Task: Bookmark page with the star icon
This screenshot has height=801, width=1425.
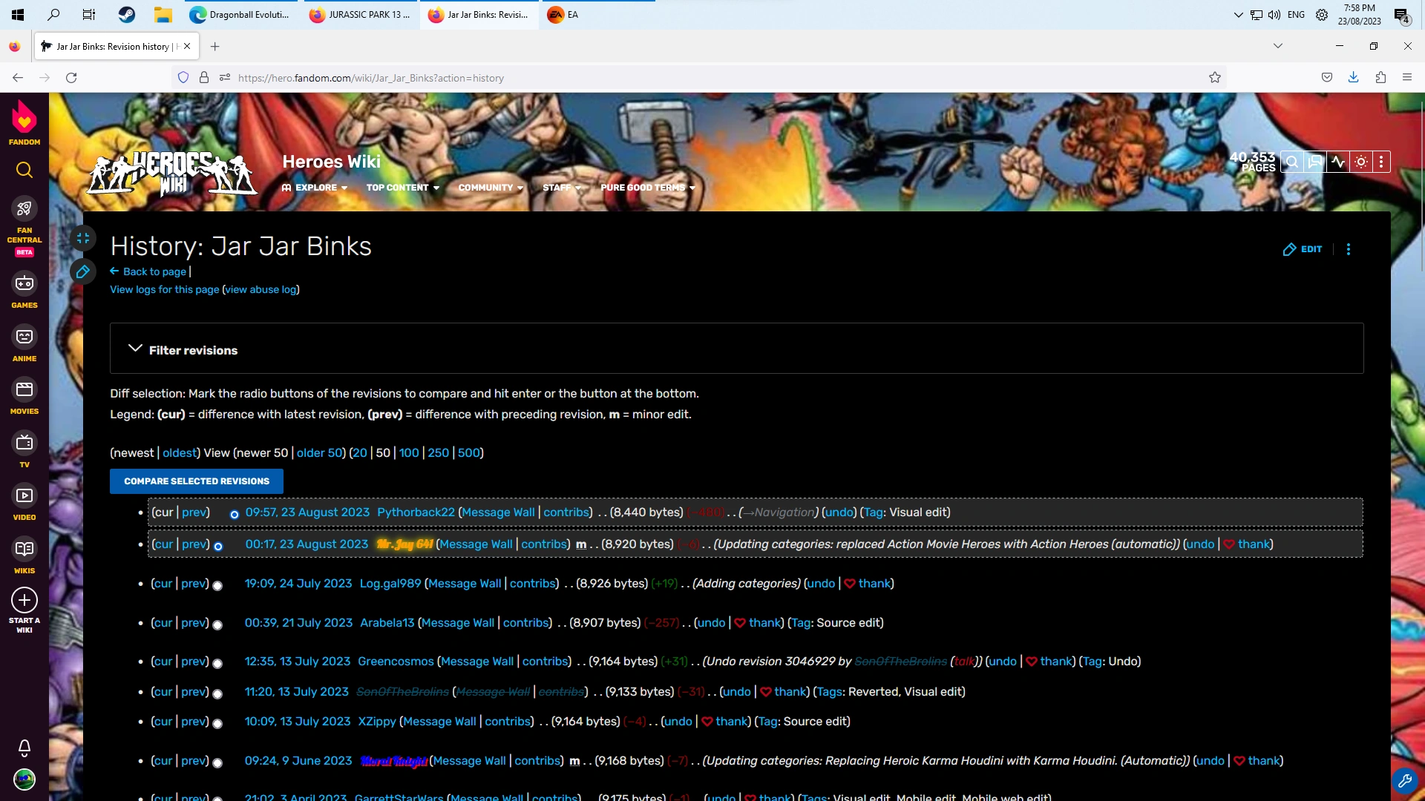Action: tap(1214, 78)
